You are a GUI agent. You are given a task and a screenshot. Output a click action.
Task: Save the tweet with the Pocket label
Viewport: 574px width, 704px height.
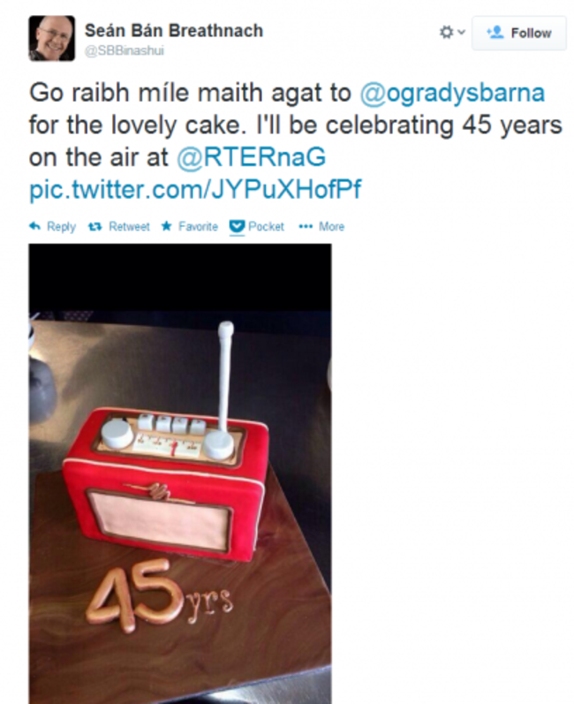tap(266, 227)
